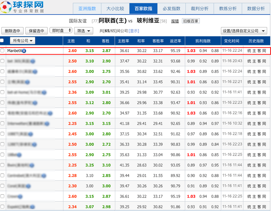Viewport: 271px width, 211px height.
Task: Open the 即时盘 dropdown selector
Action: (61, 31)
